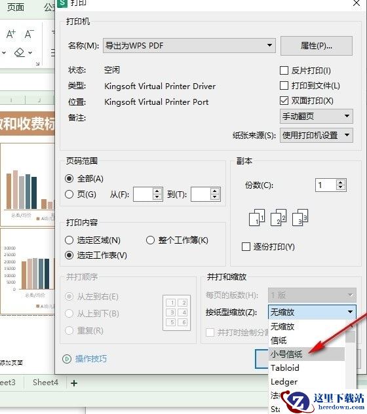Click the eraser clear format icon
Screen dimensions: 367x414
pyautogui.click(x=20, y=52)
